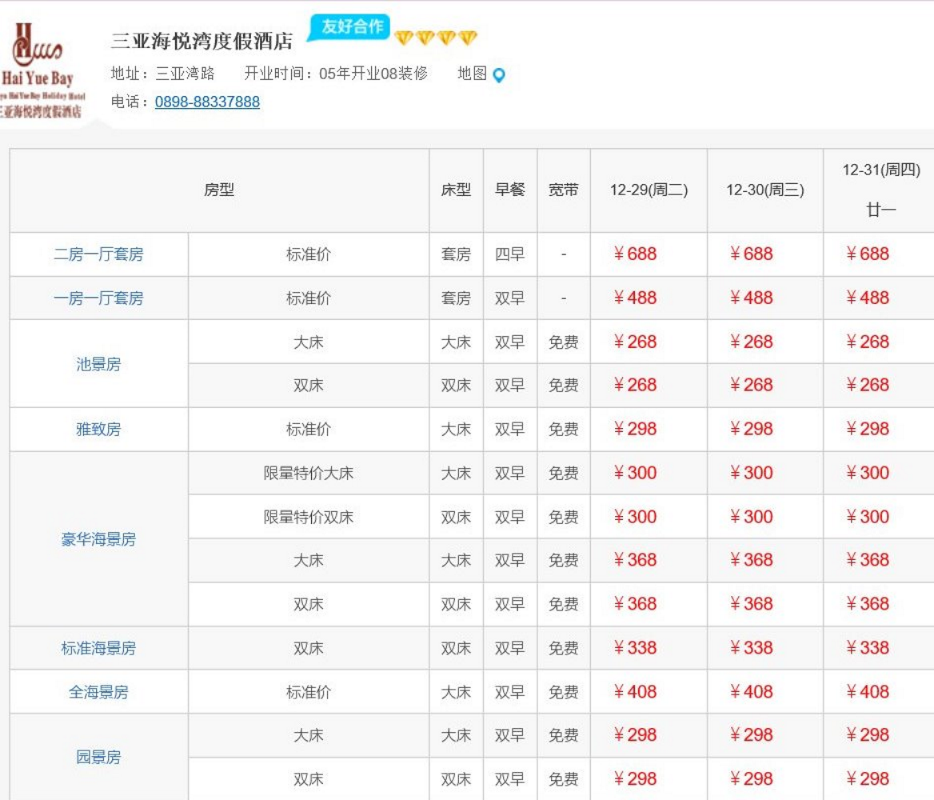
Task: Open 标准海景房 room type link
Action: pos(99,648)
